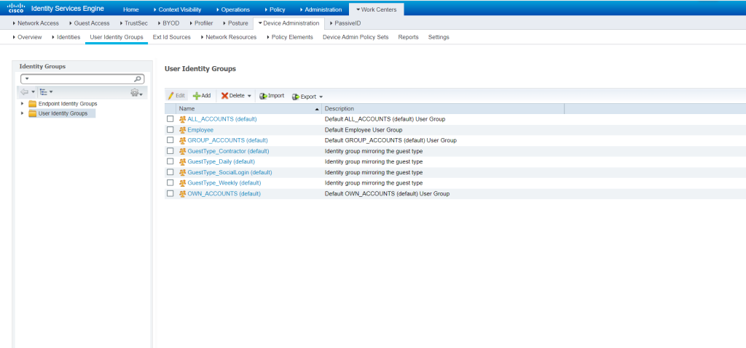Open the GuestType_SocialLogin (default) link
Viewport: 746px width, 348px height.
tap(229, 172)
